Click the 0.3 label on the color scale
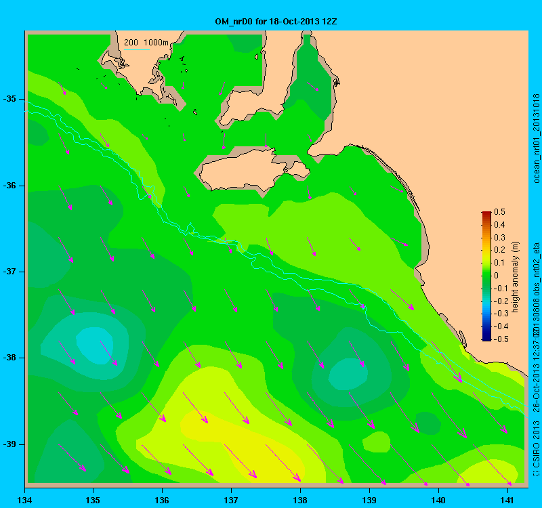 [x=499, y=238]
